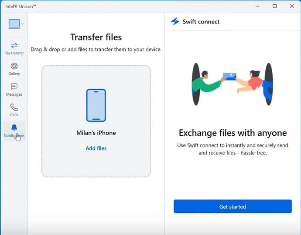
Task: Open the Gallery section
Action: [14, 69]
